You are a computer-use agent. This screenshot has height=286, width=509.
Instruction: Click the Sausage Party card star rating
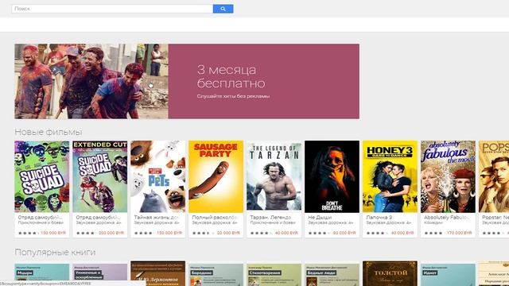click(203, 233)
